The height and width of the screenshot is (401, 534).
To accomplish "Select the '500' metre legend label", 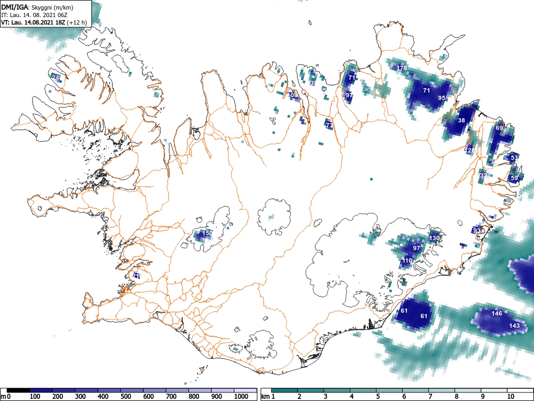I will pyautogui.click(x=126, y=397).
